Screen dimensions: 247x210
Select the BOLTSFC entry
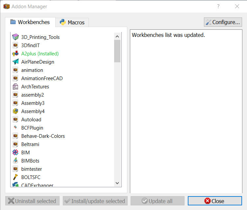coord(31,177)
